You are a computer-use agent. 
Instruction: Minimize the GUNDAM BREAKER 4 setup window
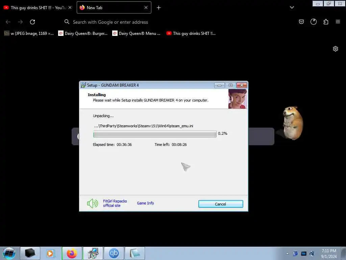[219, 85]
